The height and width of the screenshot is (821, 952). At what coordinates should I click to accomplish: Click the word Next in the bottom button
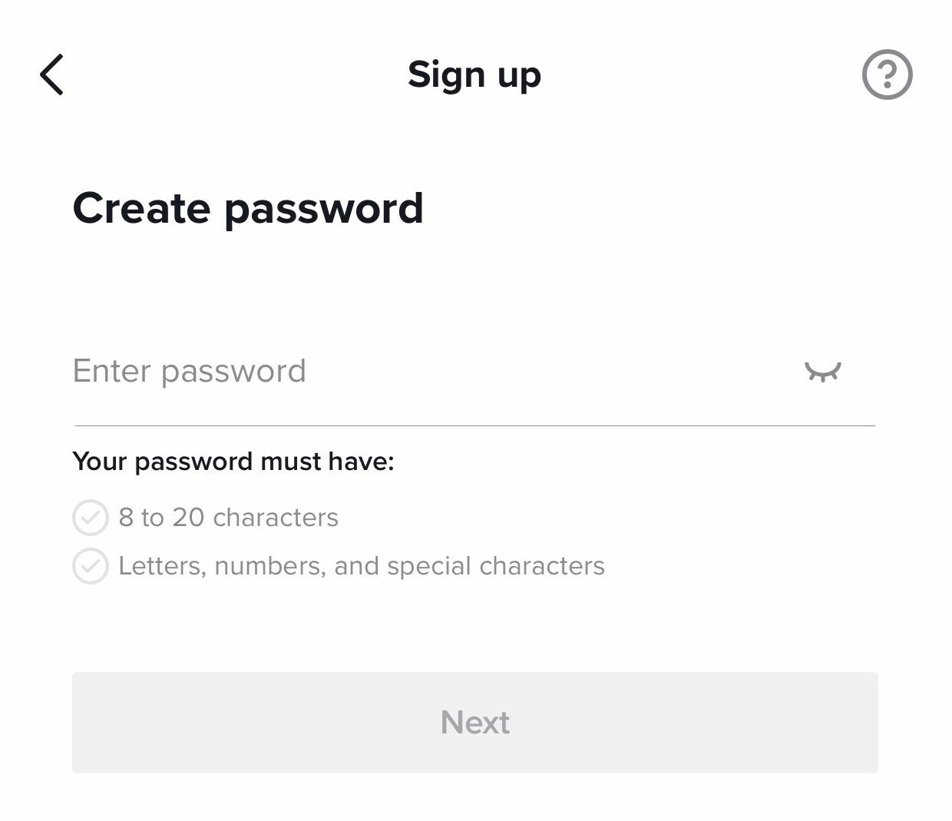click(x=475, y=723)
